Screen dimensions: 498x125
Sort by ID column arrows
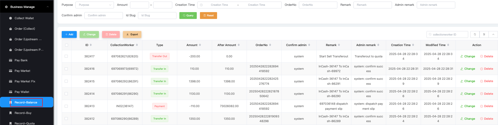(91, 45)
